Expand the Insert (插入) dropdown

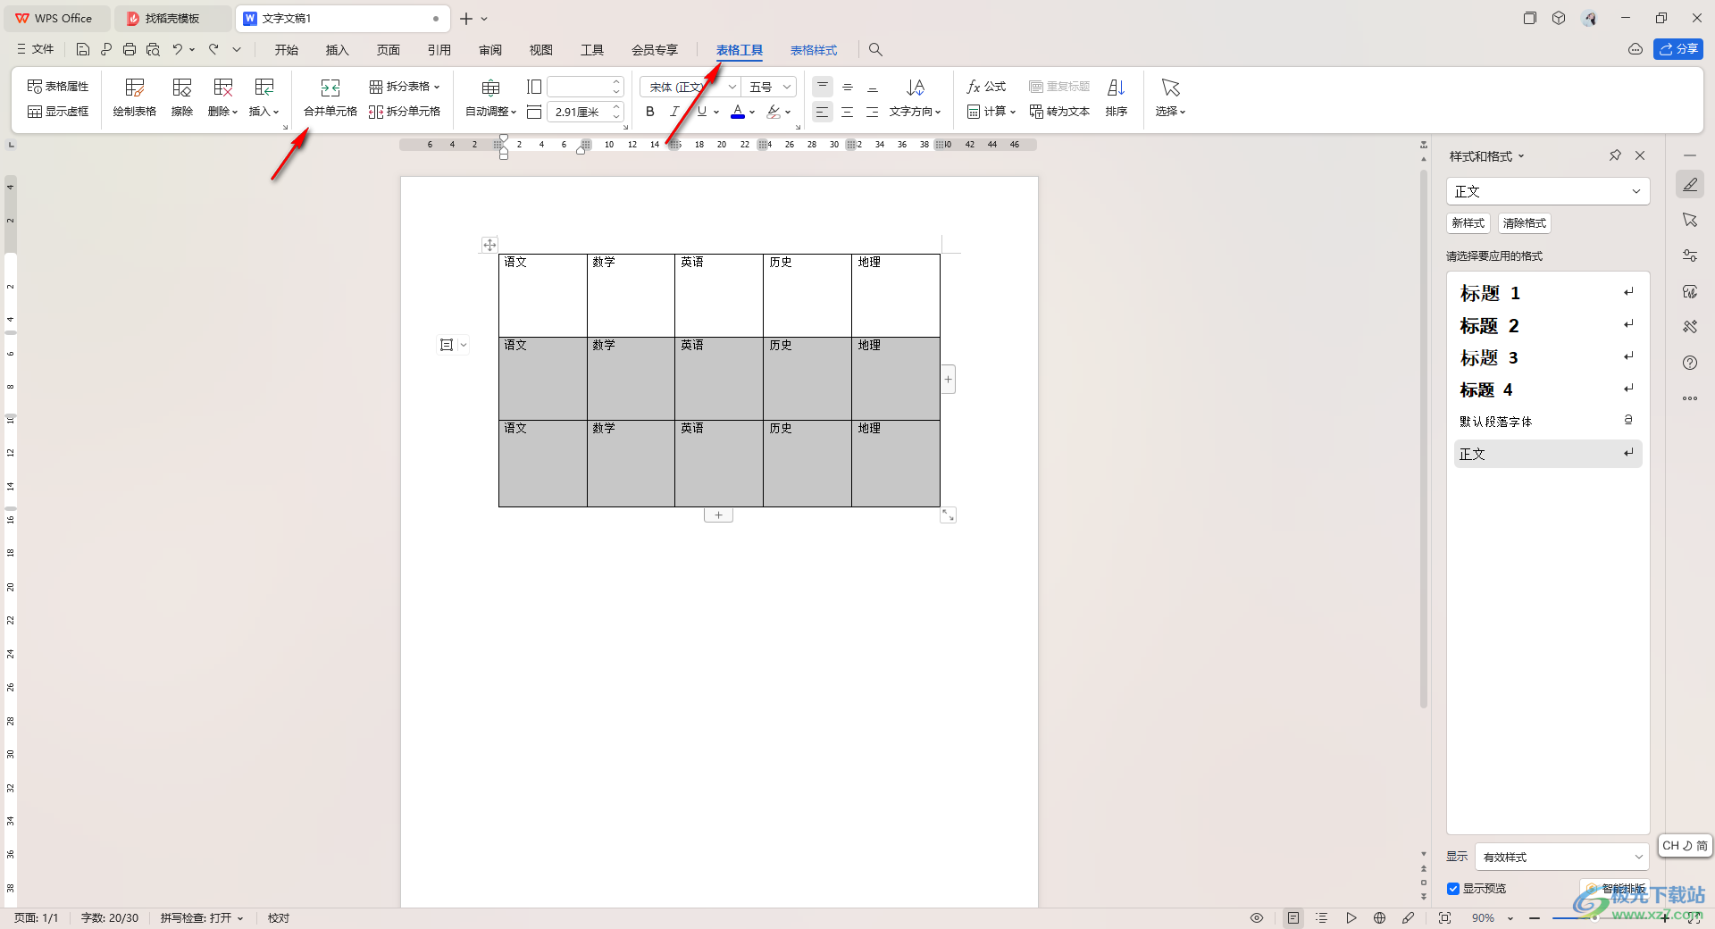[264, 112]
